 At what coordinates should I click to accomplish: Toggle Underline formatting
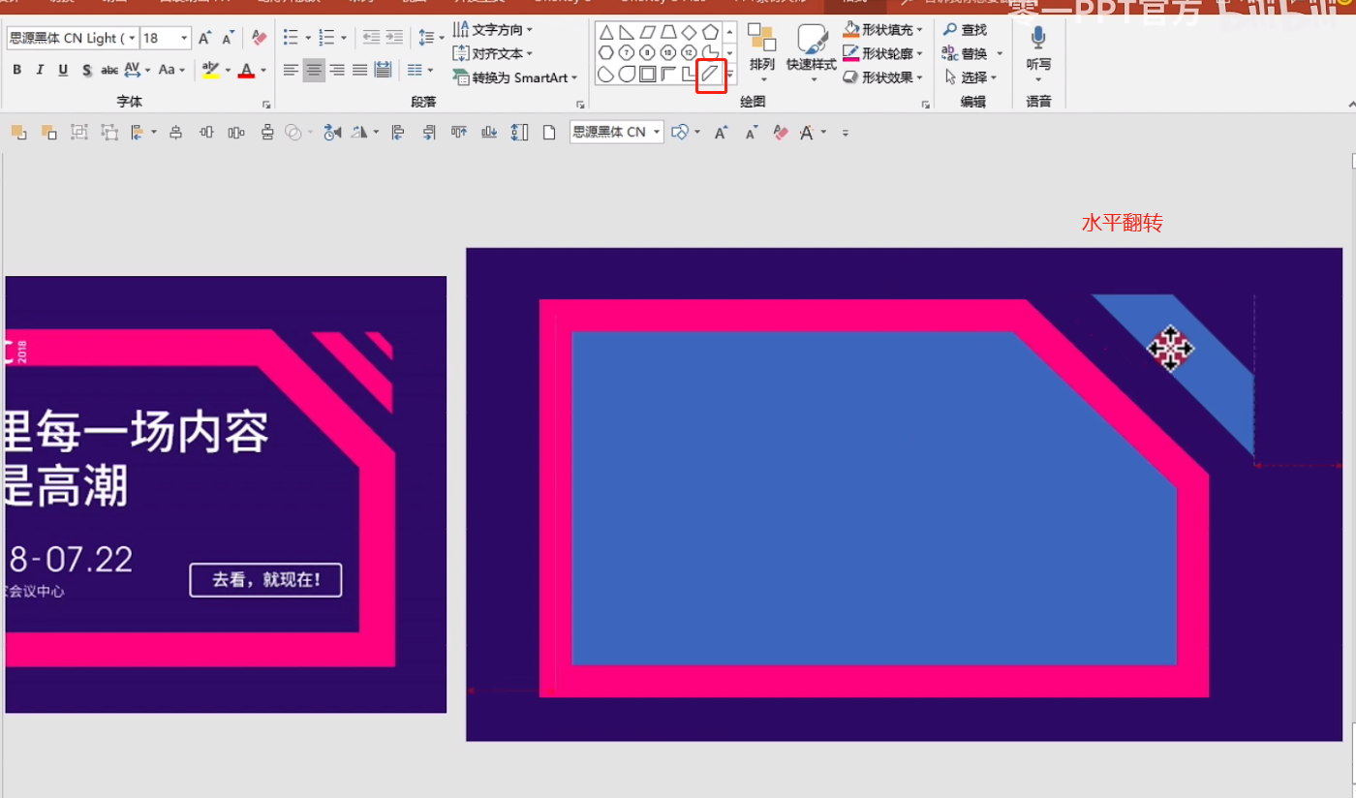coord(63,70)
